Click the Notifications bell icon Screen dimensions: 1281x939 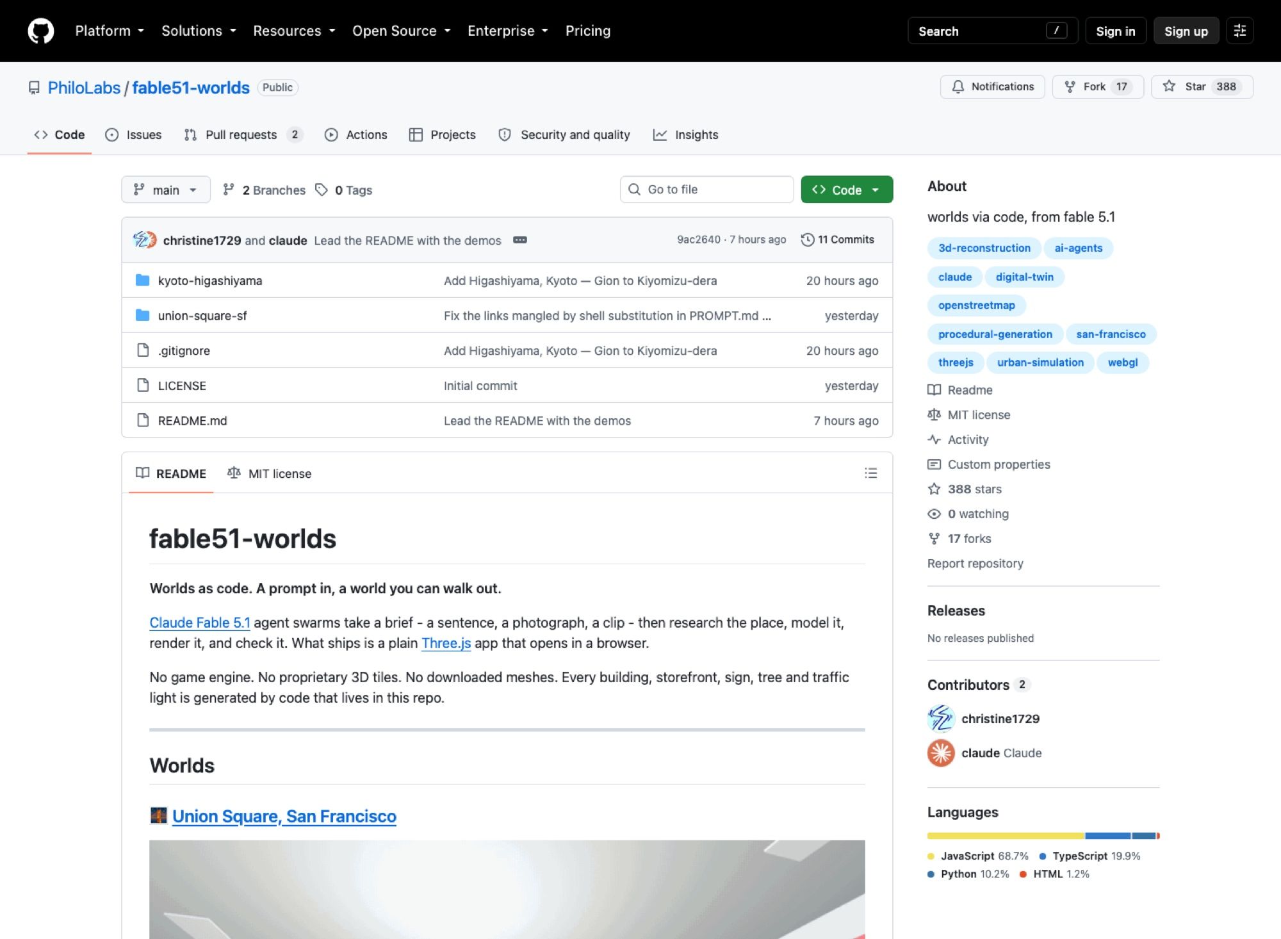tap(958, 86)
